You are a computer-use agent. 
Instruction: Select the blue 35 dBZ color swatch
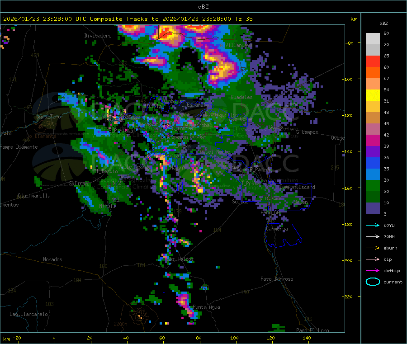click(x=373, y=163)
